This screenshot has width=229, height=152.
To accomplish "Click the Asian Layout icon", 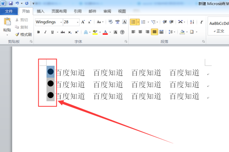I will pyautogui.click(x=181, y=22).
